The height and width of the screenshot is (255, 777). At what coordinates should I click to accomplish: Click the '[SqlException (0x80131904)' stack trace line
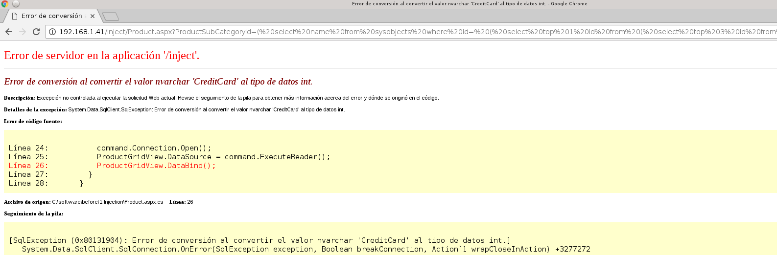tap(259, 240)
